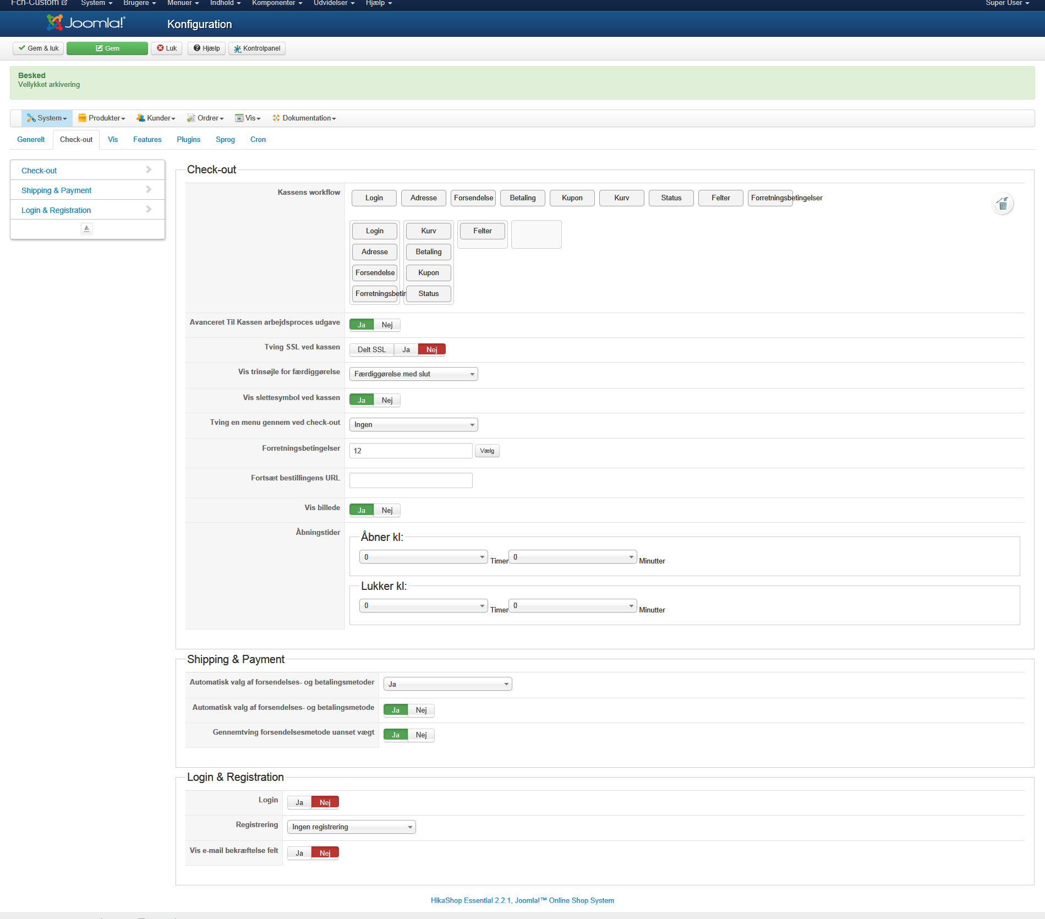The width and height of the screenshot is (1045, 919).
Task: Set Gennemtving forsendelsesmetode uanset vægt to Nej
Action: point(421,735)
